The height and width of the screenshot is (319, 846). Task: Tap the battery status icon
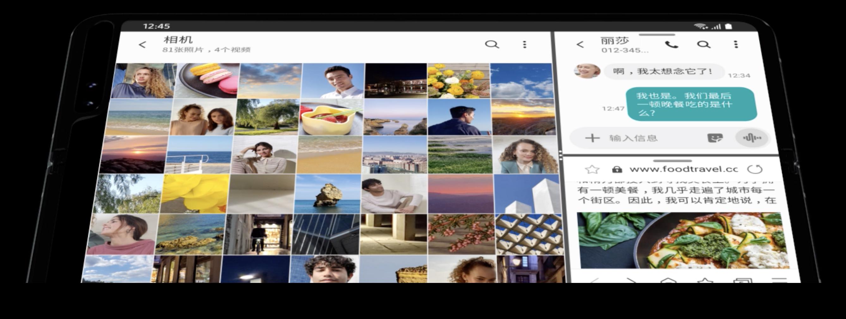click(x=728, y=26)
